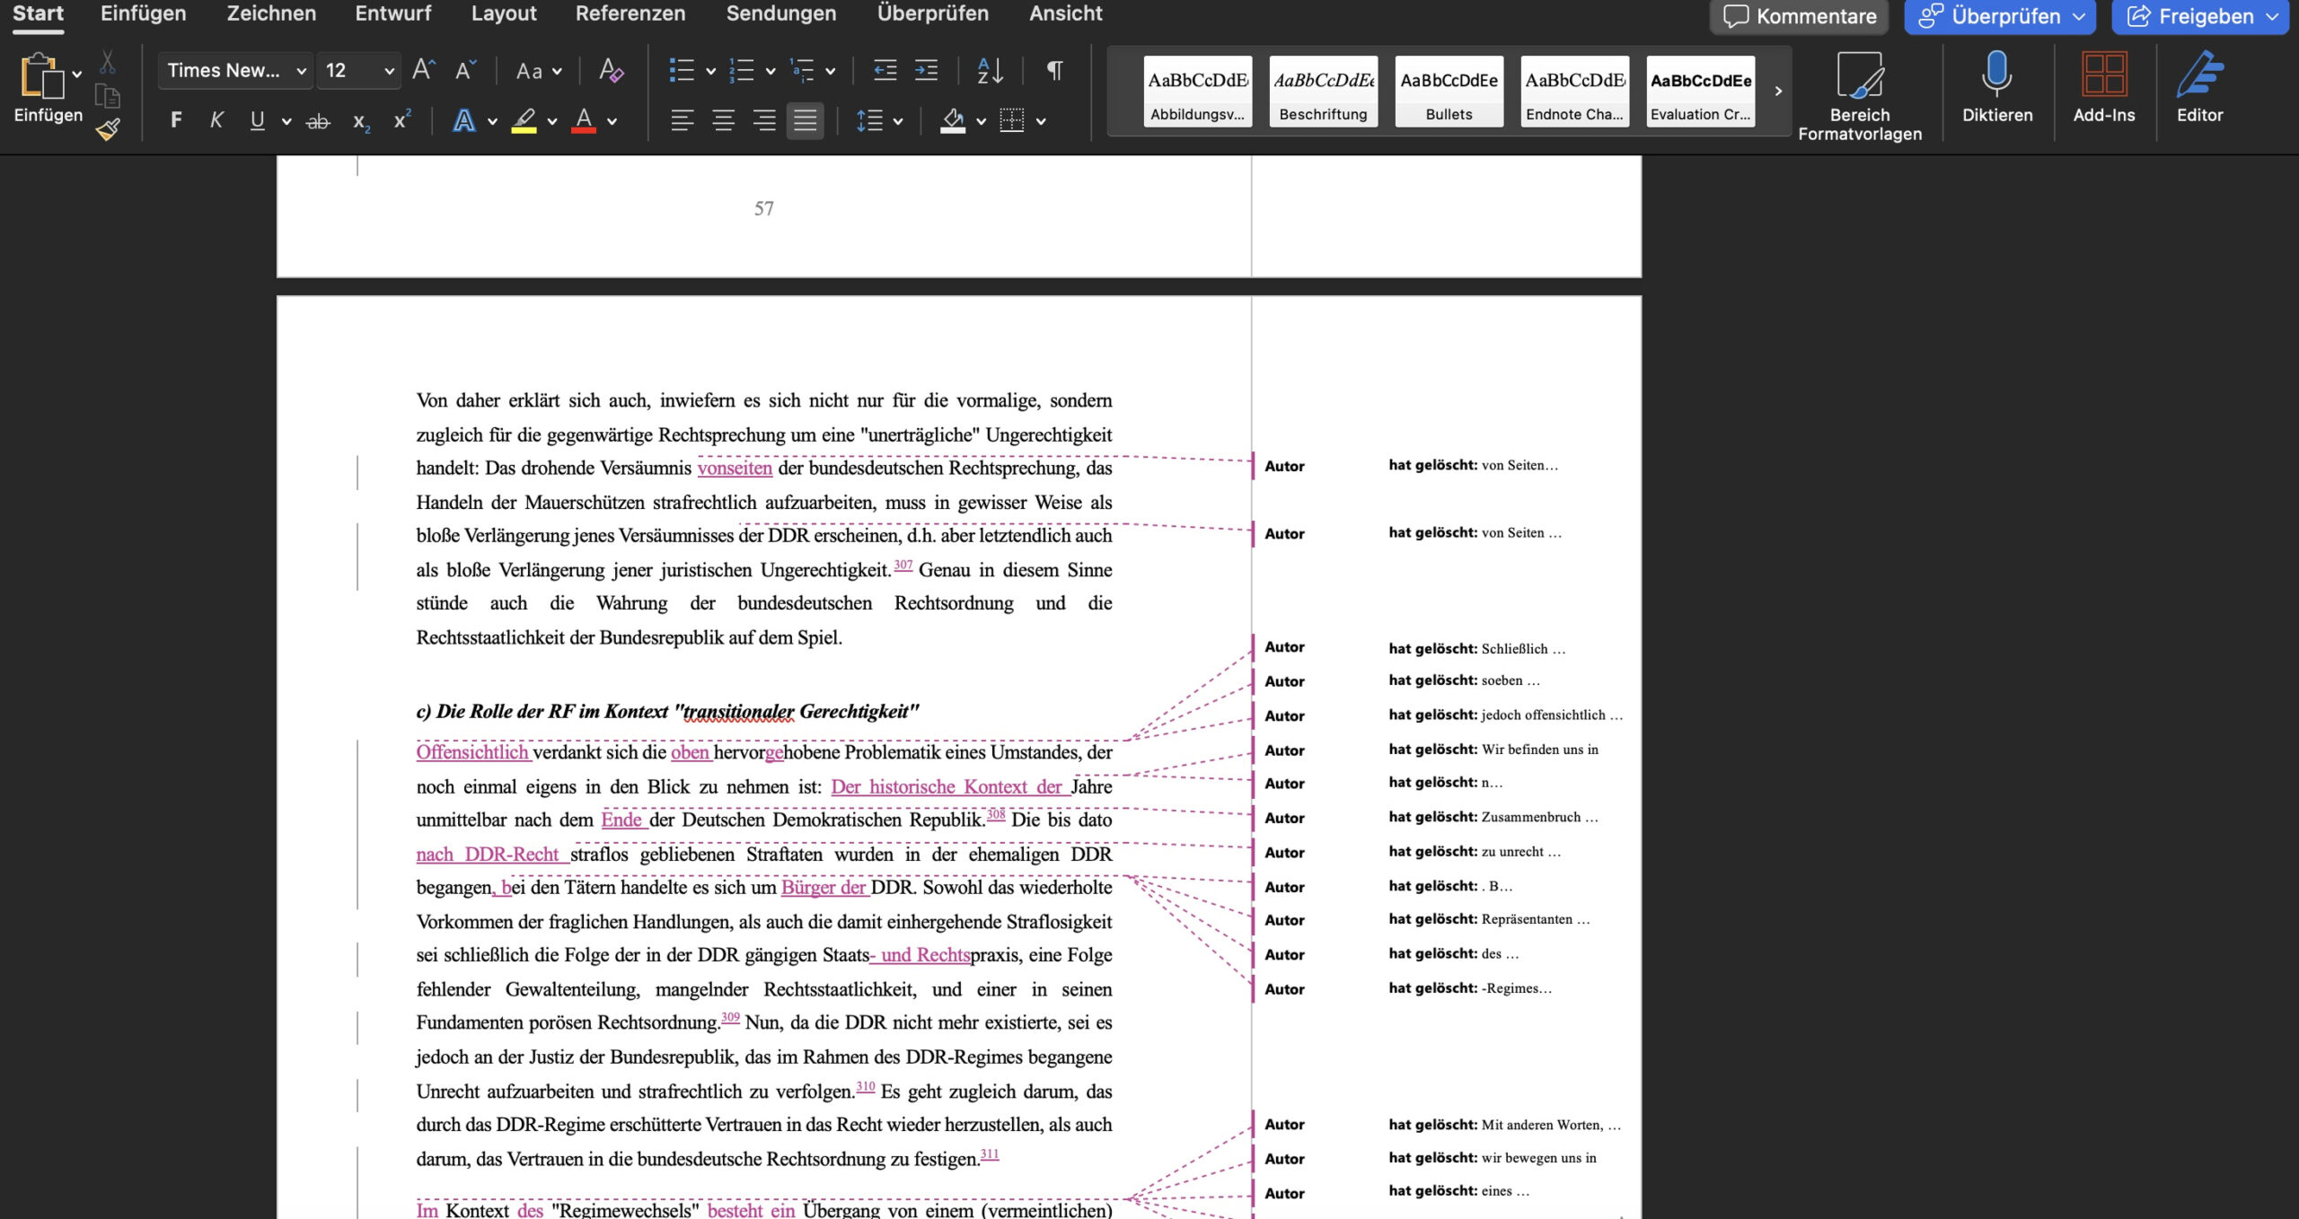
Task: Enable underline for selected text
Action: tap(258, 119)
